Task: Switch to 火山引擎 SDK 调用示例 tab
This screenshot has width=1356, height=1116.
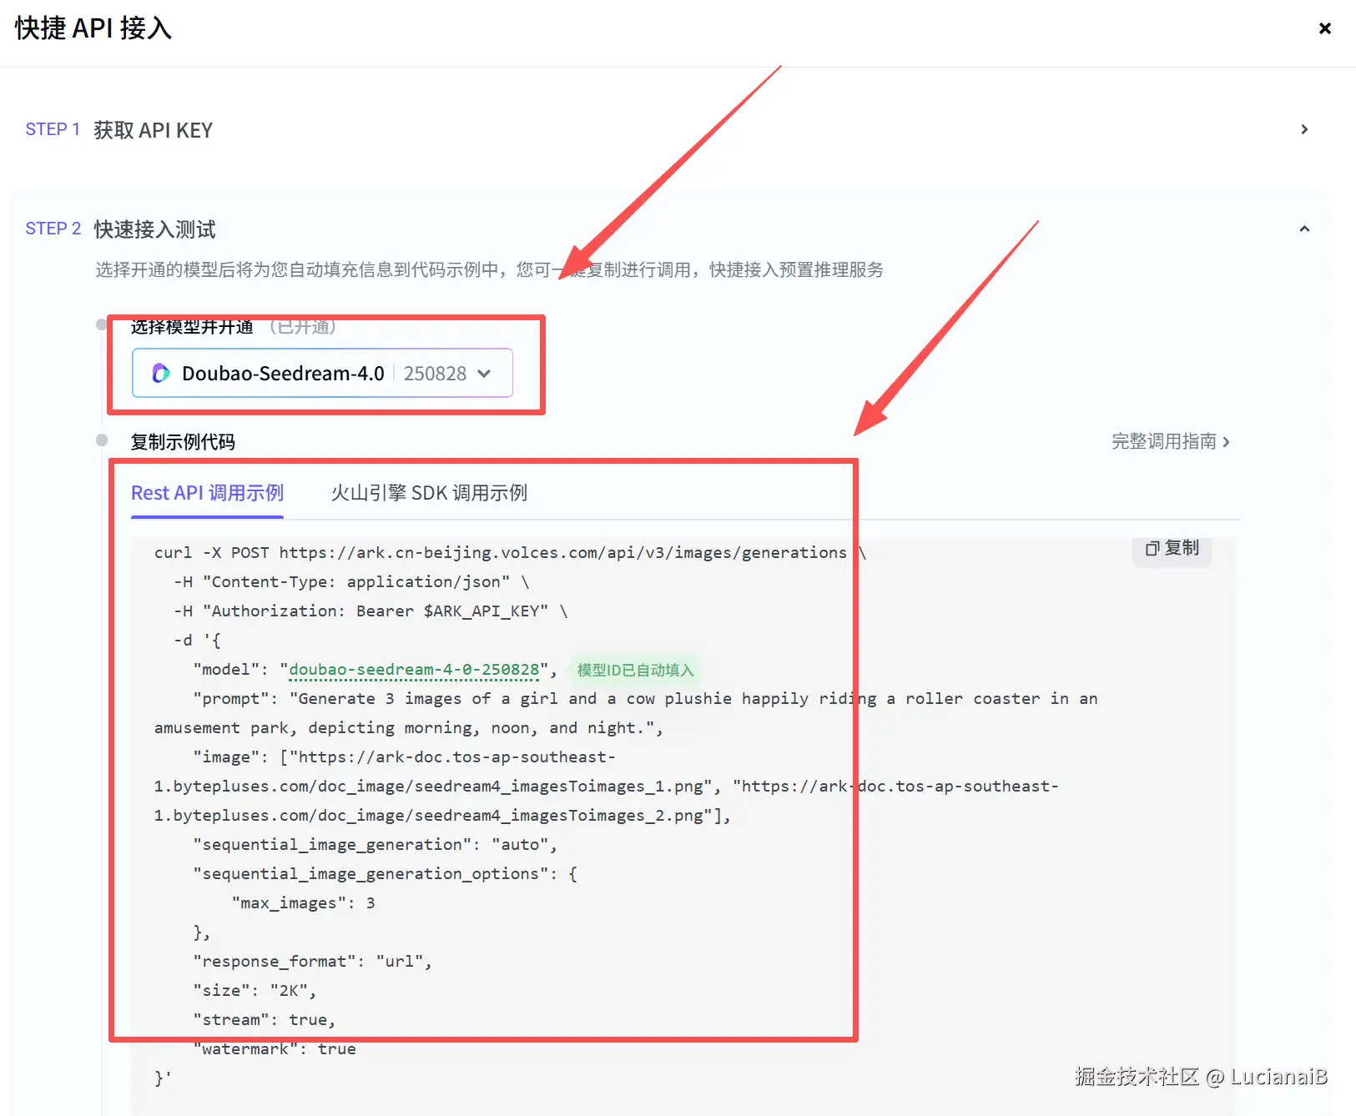Action: pos(429,493)
